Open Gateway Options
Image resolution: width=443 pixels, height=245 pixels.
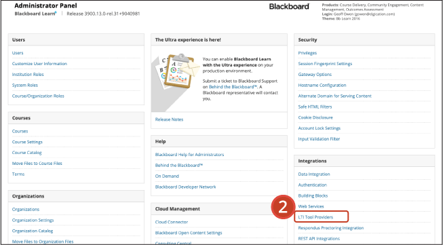point(315,75)
